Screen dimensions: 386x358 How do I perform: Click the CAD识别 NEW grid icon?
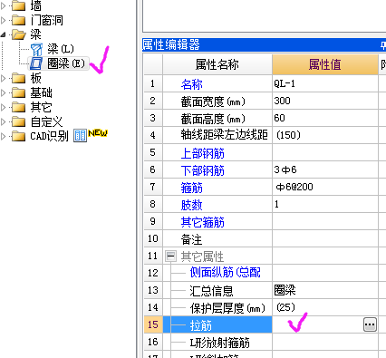pyautogui.click(x=80, y=136)
